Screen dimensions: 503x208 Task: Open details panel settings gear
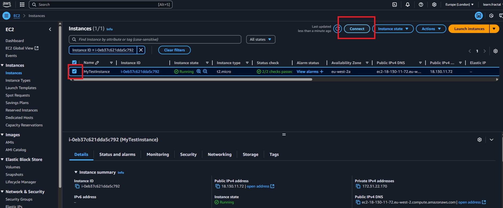point(480,140)
